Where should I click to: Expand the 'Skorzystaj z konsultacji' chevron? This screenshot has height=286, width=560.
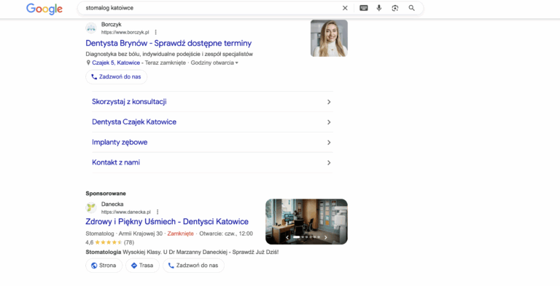[329, 102]
